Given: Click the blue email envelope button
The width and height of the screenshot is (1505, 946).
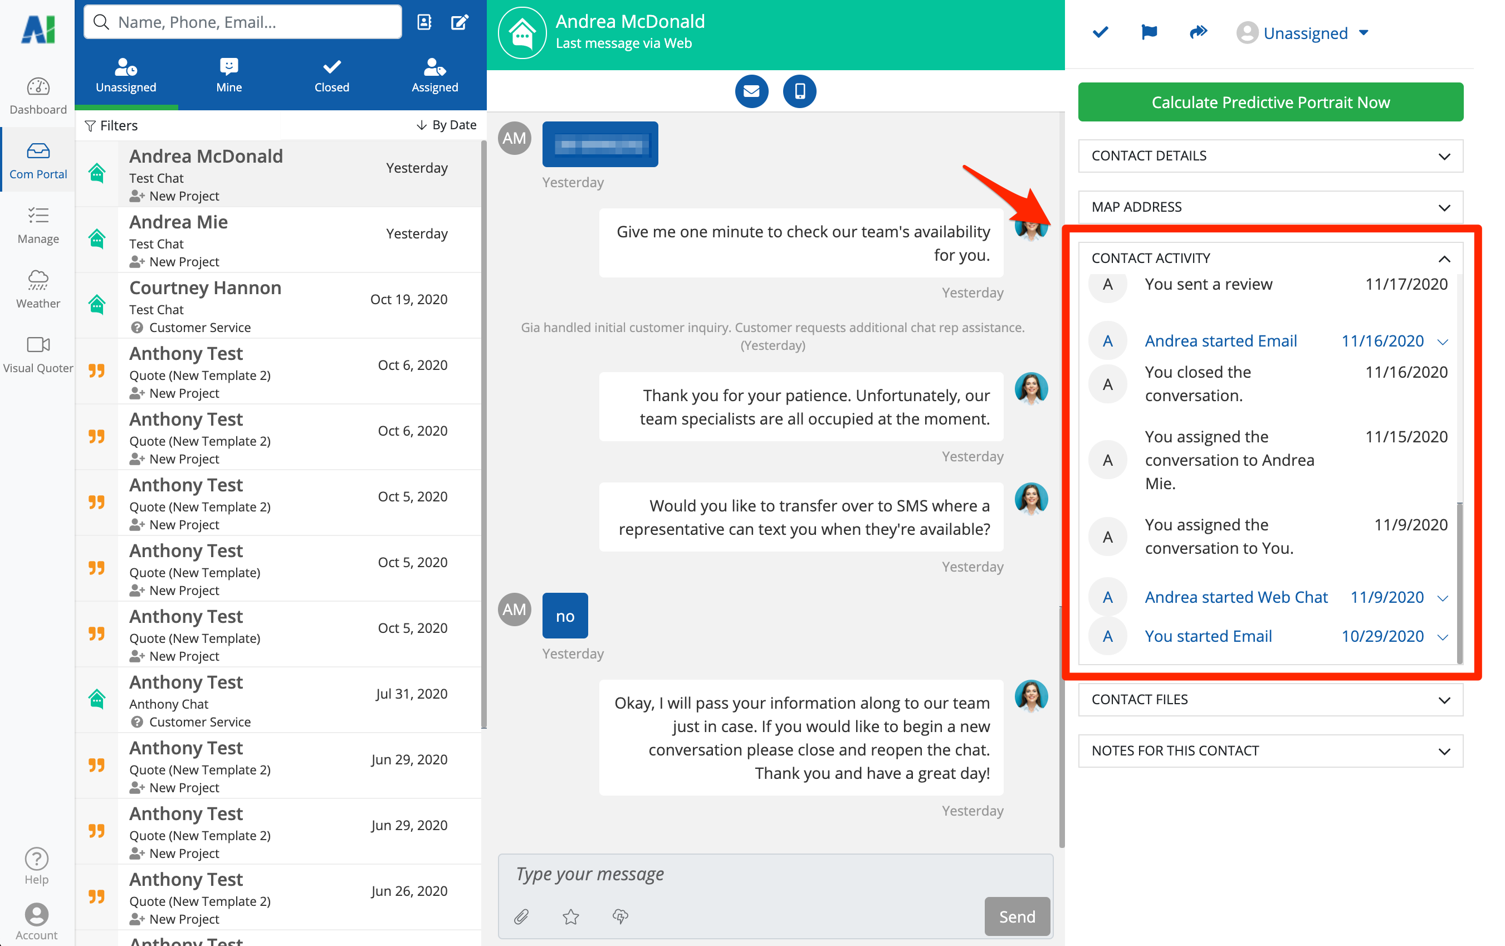Looking at the screenshot, I should (x=751, y=91).
